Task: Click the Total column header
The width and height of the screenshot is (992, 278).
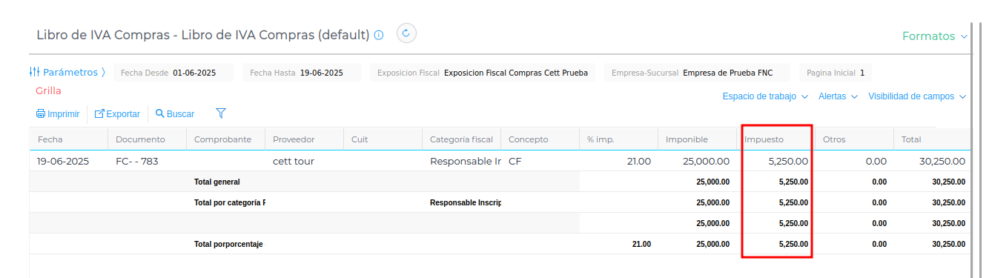Action: [x=932, y=139]
